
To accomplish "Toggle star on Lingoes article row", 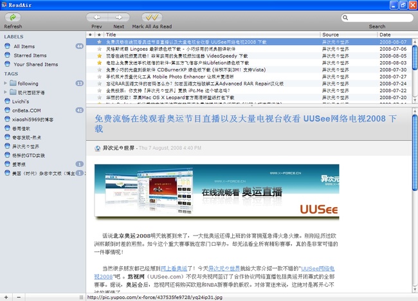I will [100, 49].
